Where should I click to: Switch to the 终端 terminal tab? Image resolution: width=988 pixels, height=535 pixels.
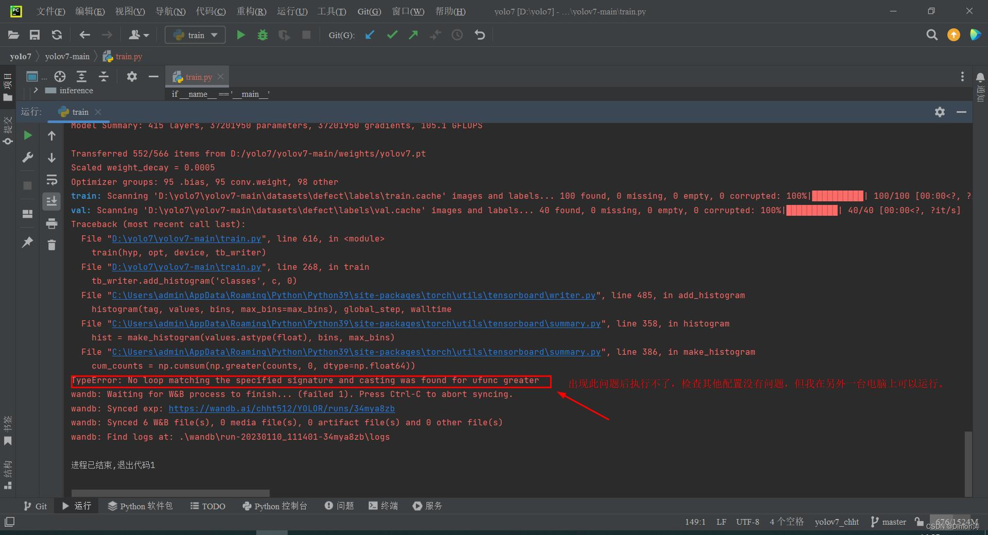point(383,506)
